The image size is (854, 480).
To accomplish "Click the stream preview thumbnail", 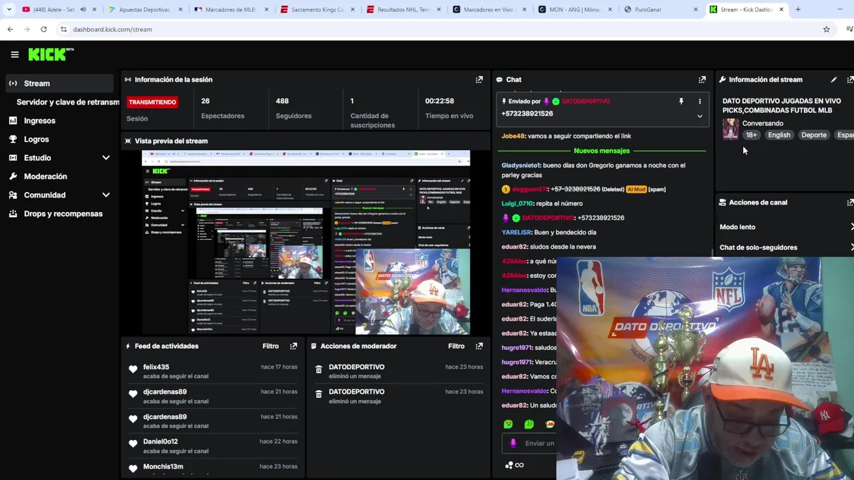I will click(x=306, y=242).
